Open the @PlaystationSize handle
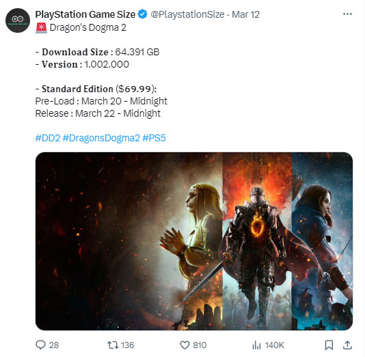Screen dimensions: 365x357 click(x=187, y=14)
